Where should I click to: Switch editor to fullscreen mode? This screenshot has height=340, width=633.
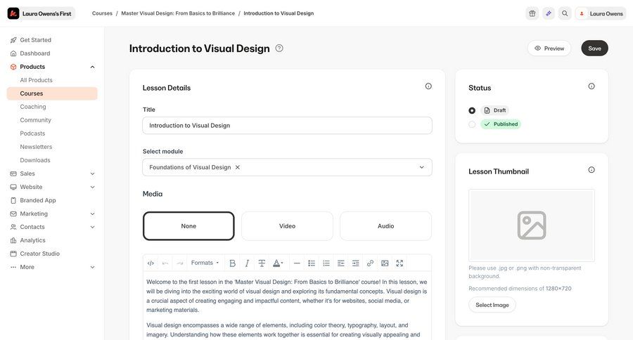pos(399,263)
